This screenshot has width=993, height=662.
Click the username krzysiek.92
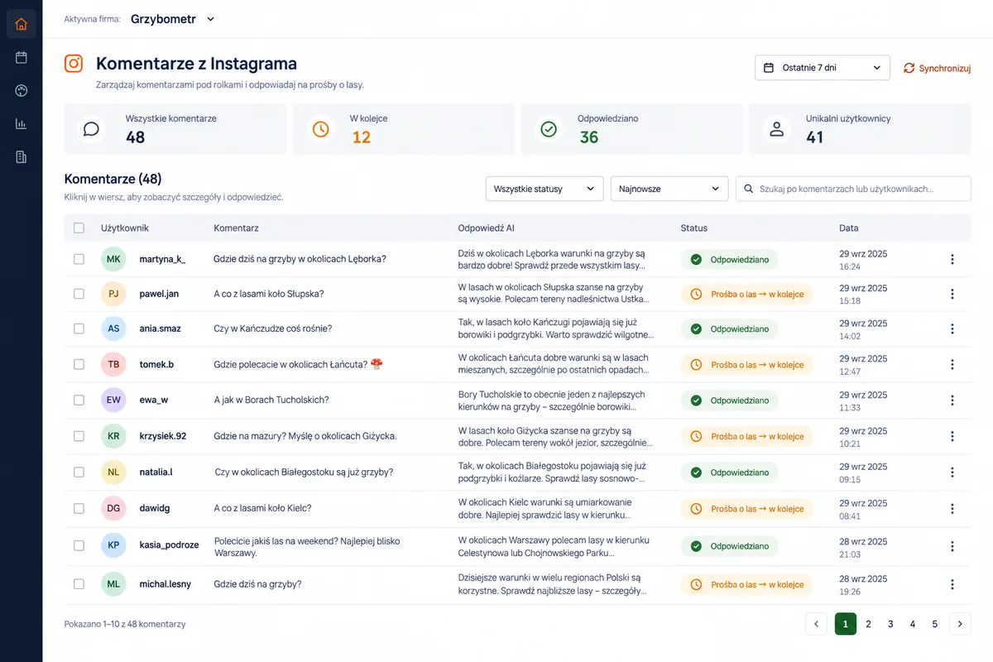163,436
